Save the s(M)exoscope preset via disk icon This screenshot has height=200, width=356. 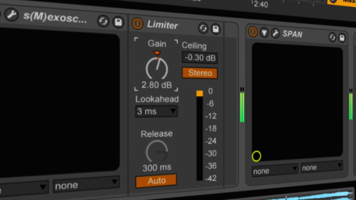118,22
